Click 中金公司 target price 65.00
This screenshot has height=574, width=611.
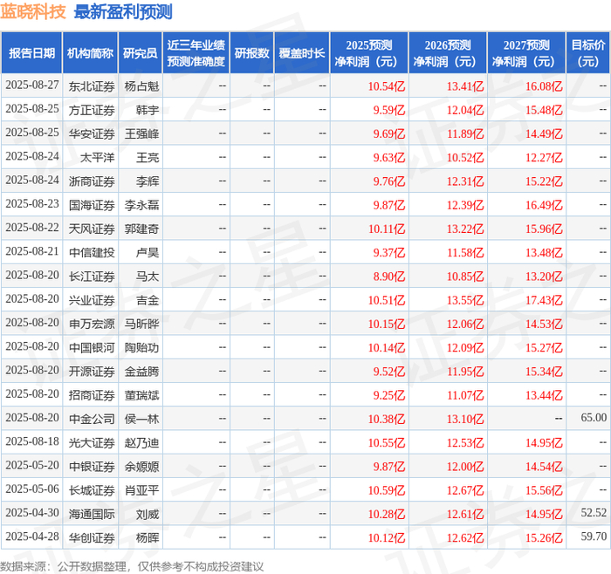(594, 418)
